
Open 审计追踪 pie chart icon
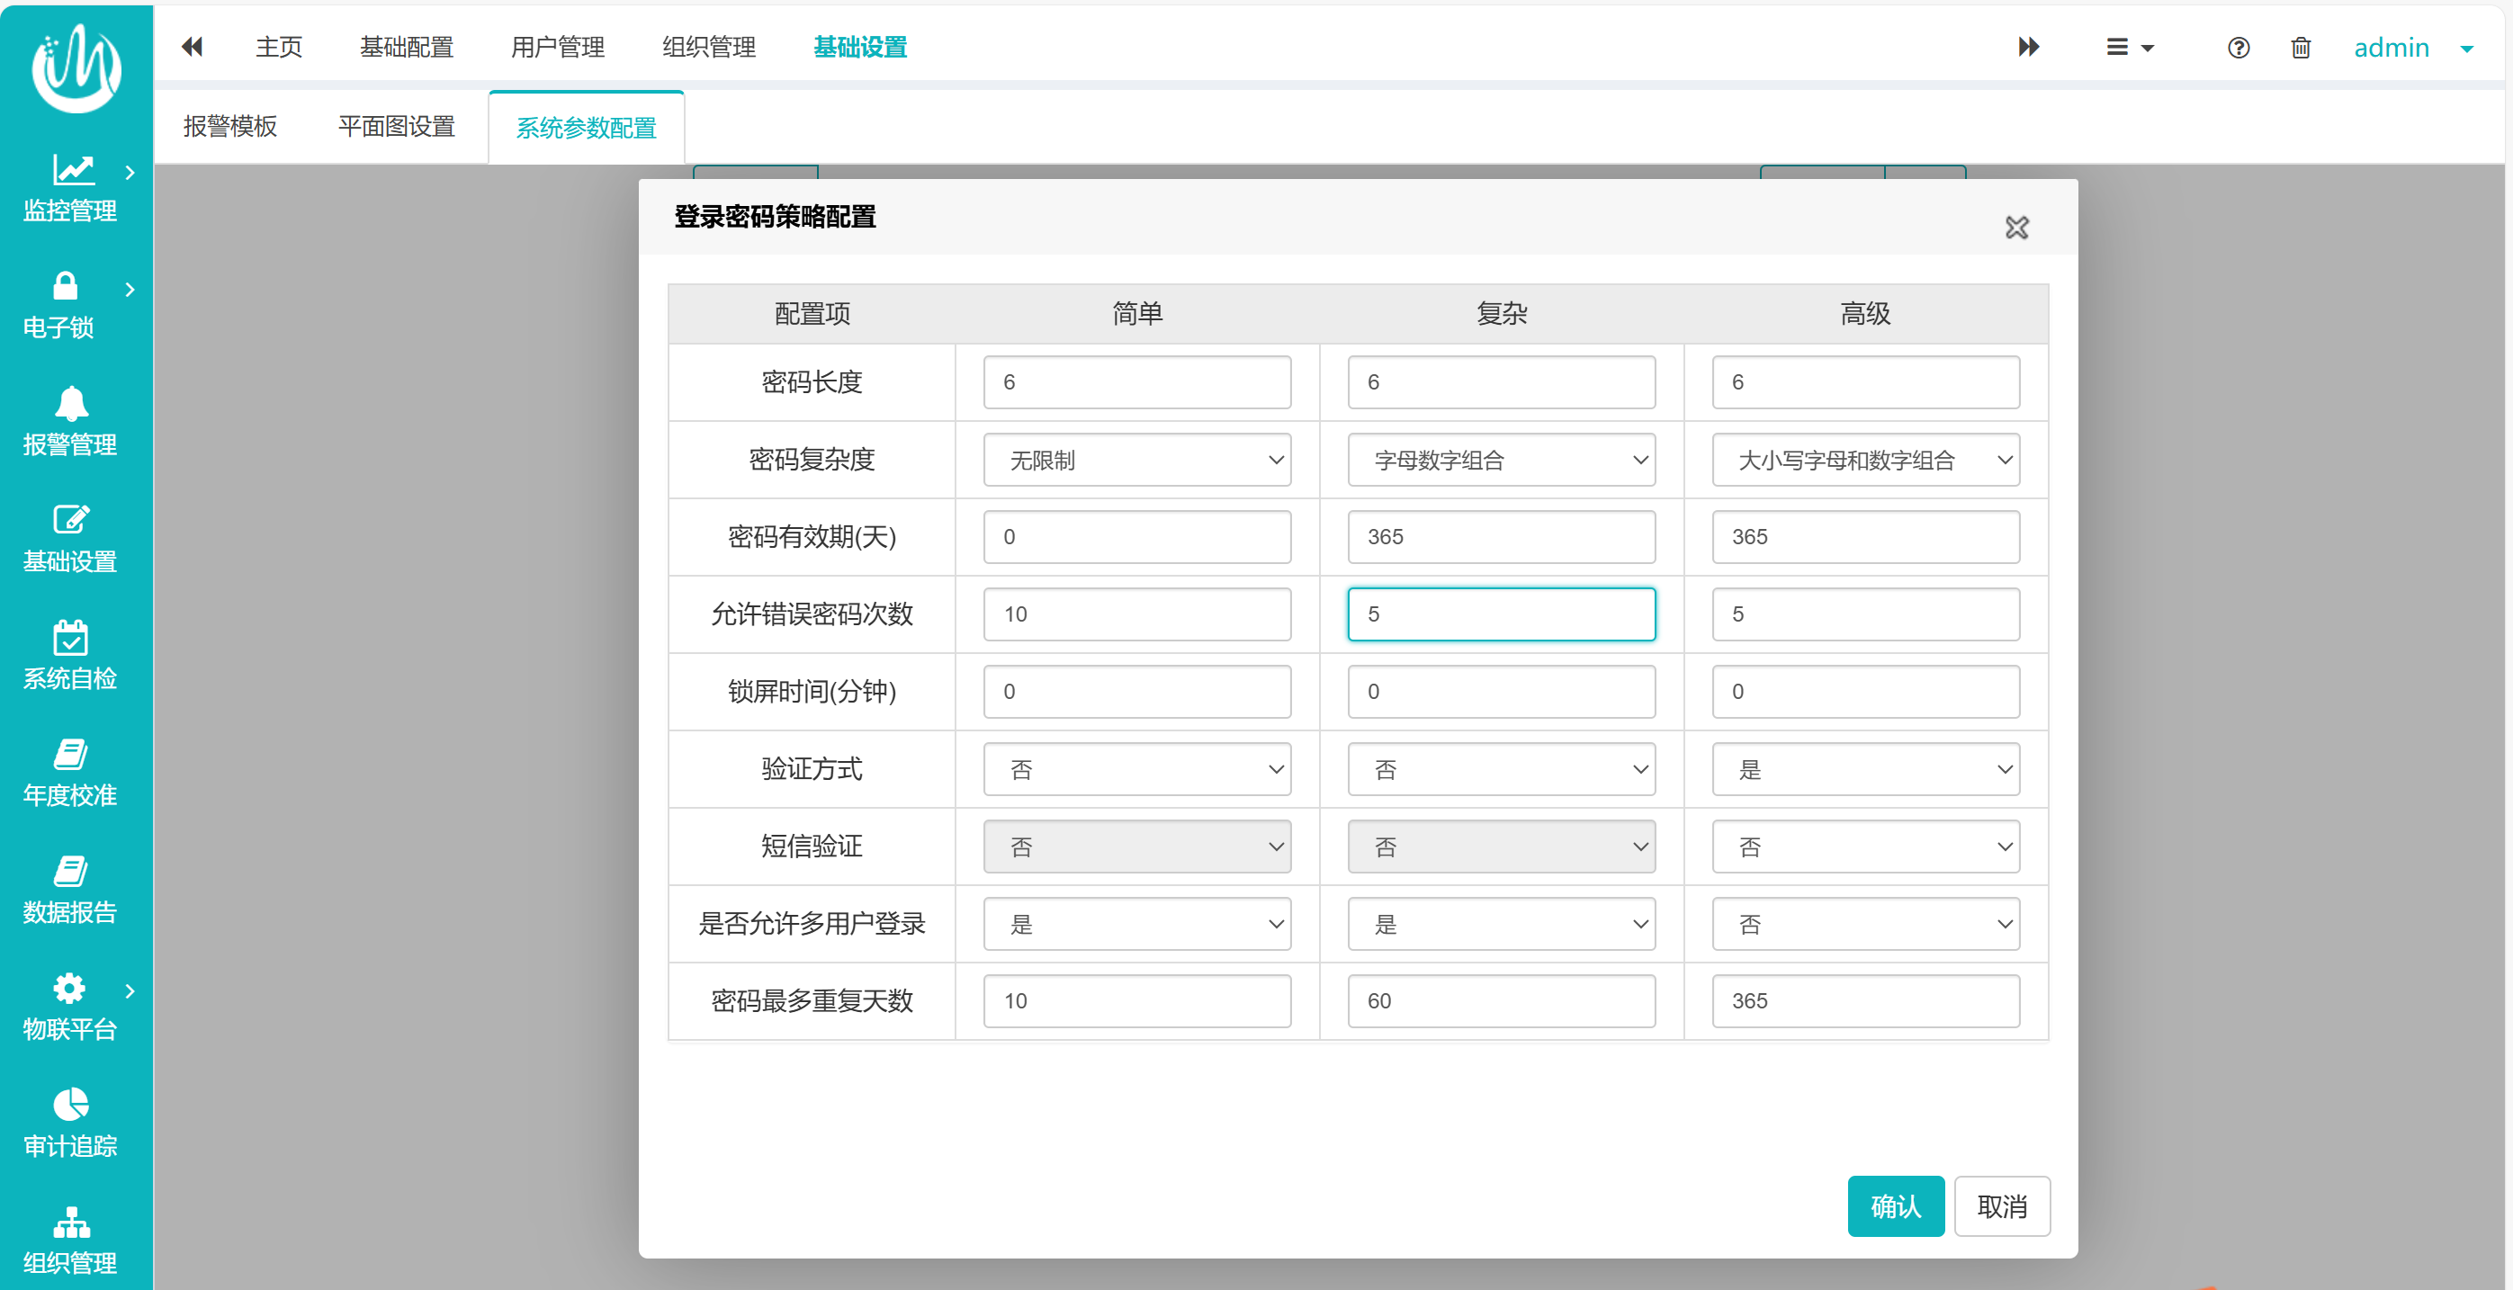click(x=70, y=1105)
